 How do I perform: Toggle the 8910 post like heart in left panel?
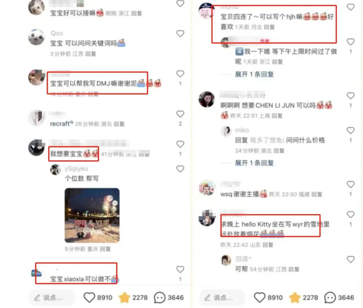pos(89,297)
